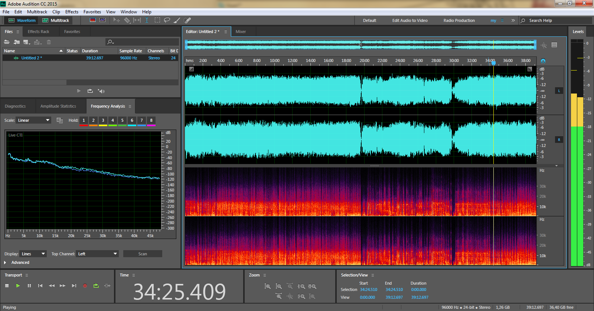Toggle Skip Selection in Transport panel
Image resolution: width=594 pixels, height=311 pixels.
(107, 285)
